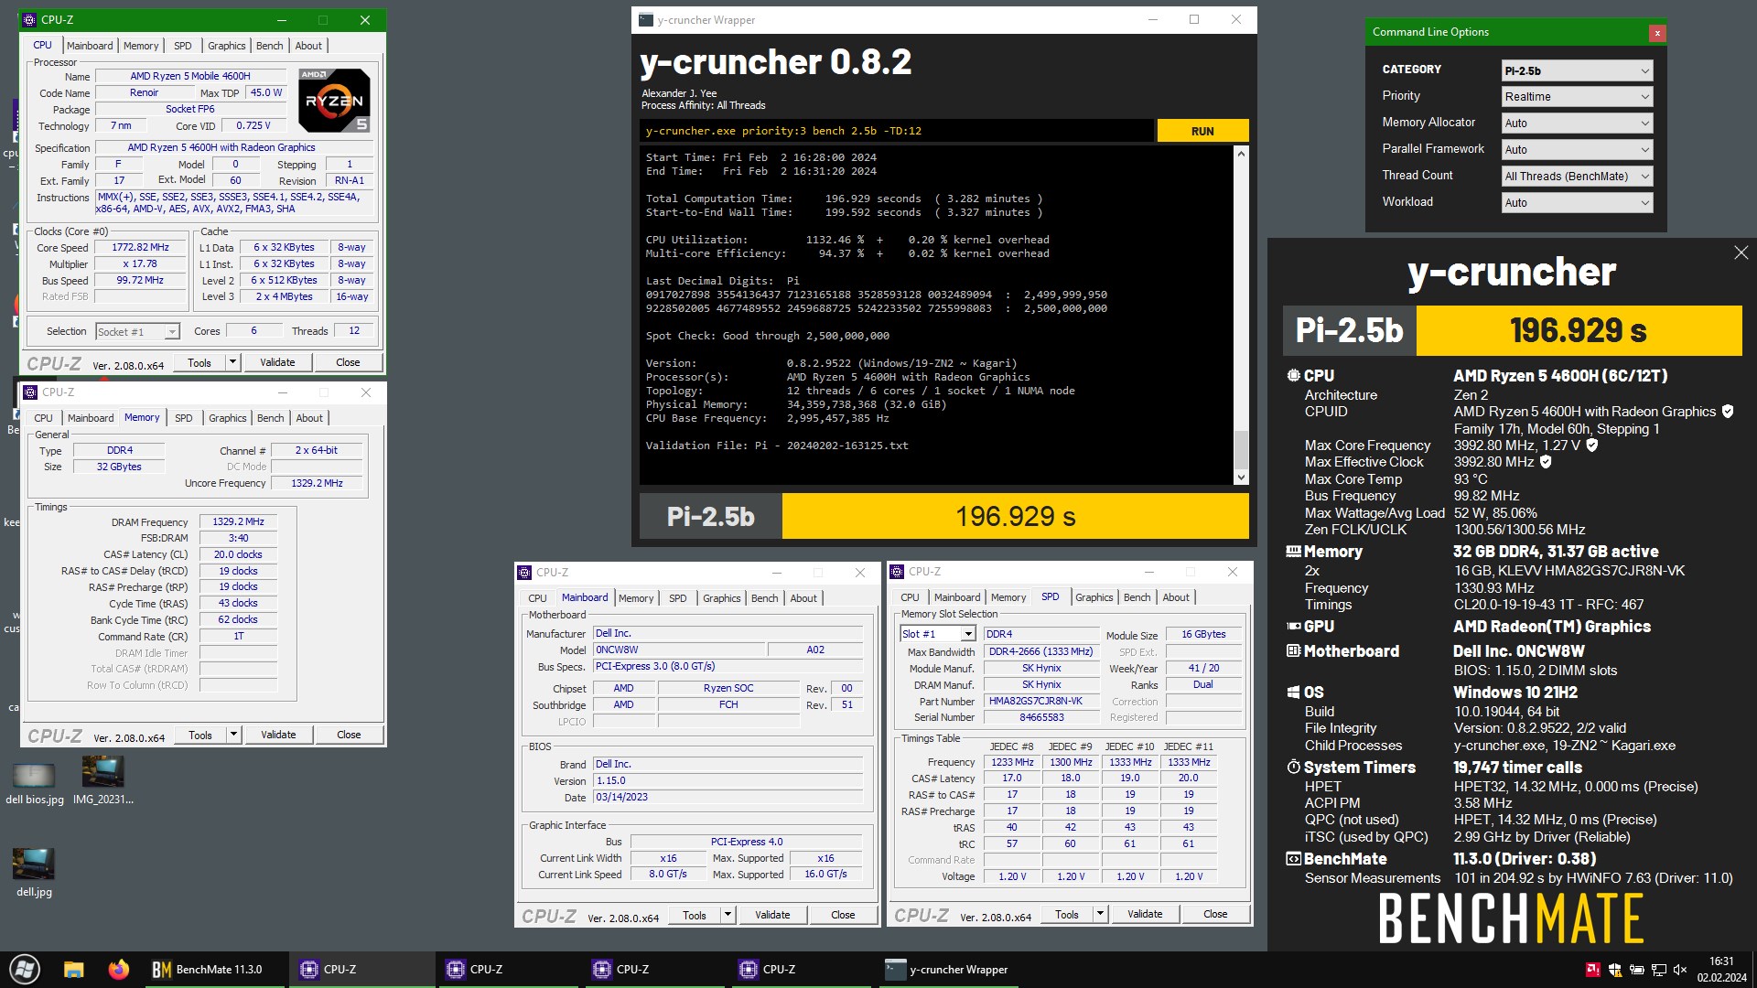Open the Parallel Framework dropdown
Image resolution: width=1757 pixels, height=988 pixels.
pos(1577,150)
